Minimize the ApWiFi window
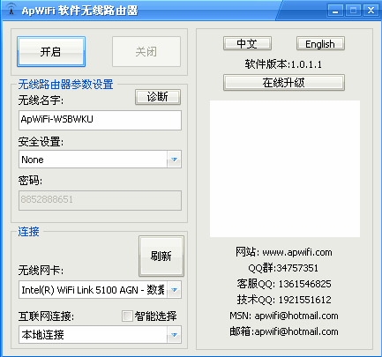This screenshot has width=382, height=357. pyautogui.click(x=335, y=11)
